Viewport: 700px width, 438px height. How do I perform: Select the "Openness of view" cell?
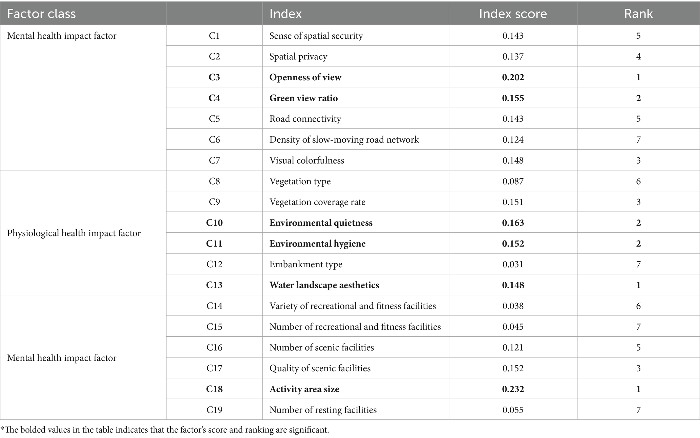305,77
